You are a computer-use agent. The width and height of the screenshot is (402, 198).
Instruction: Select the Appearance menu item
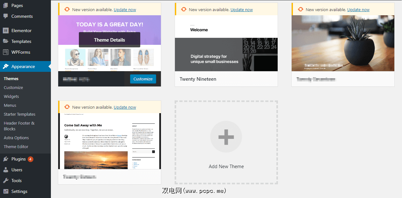tap(25, 66)
